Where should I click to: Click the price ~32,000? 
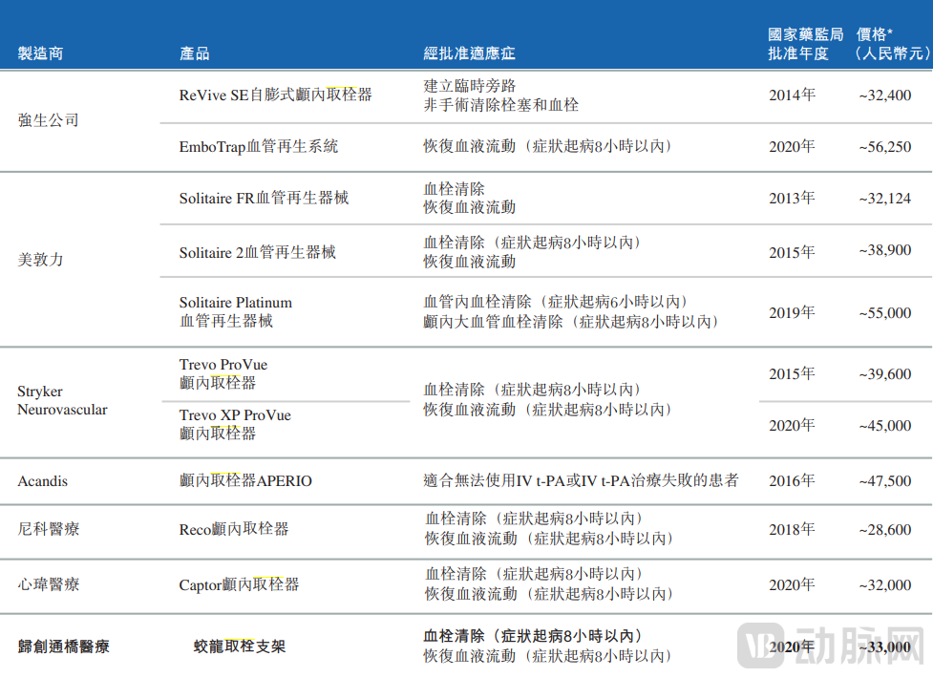(x=885, y=585)
